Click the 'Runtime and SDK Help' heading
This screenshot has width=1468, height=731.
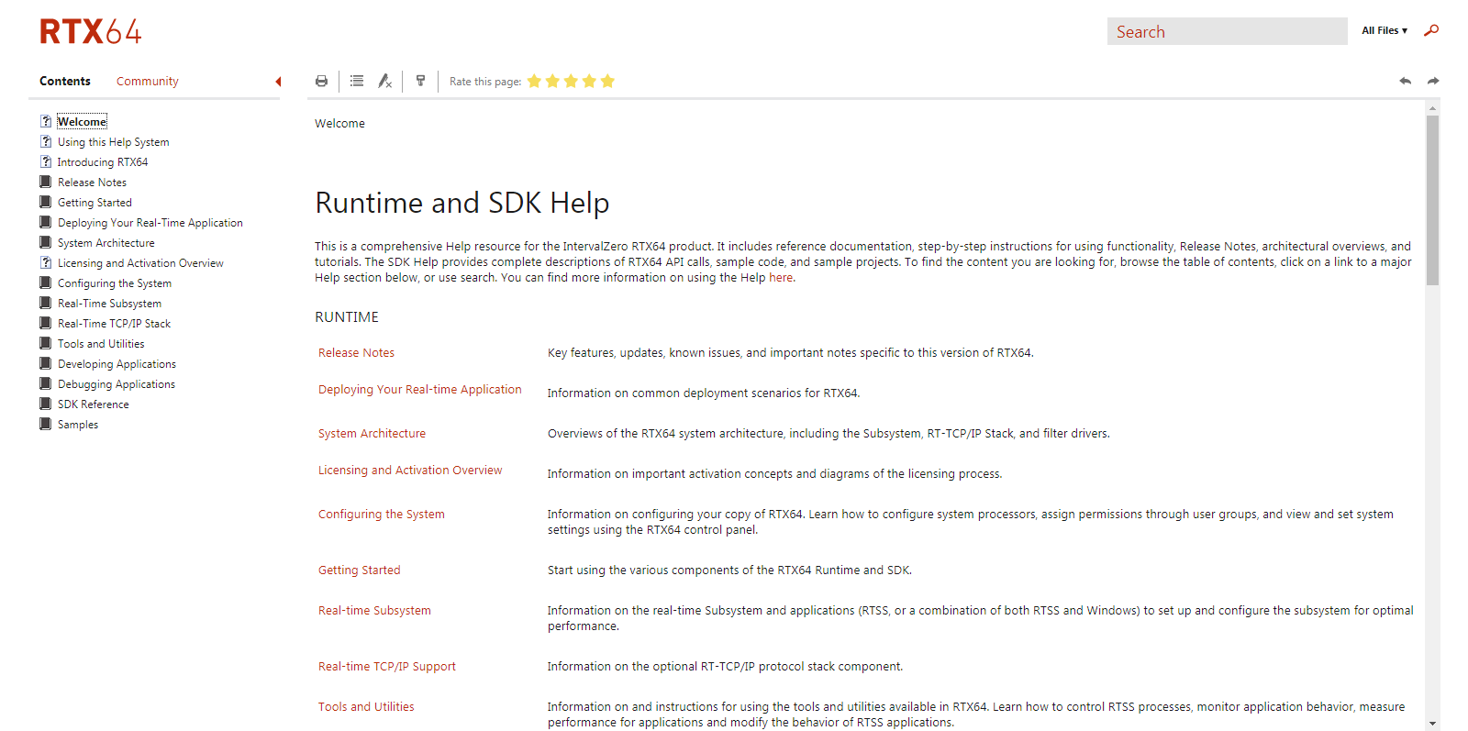coord(462,203)
